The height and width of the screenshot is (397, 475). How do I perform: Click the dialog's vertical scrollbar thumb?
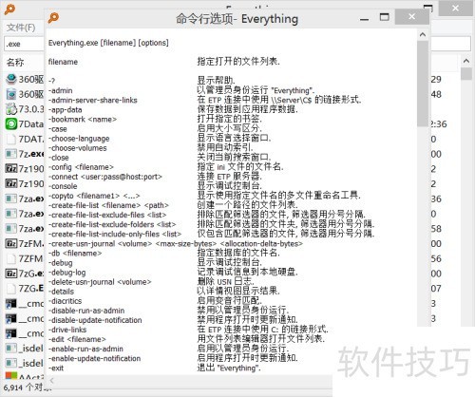(423, 84)
